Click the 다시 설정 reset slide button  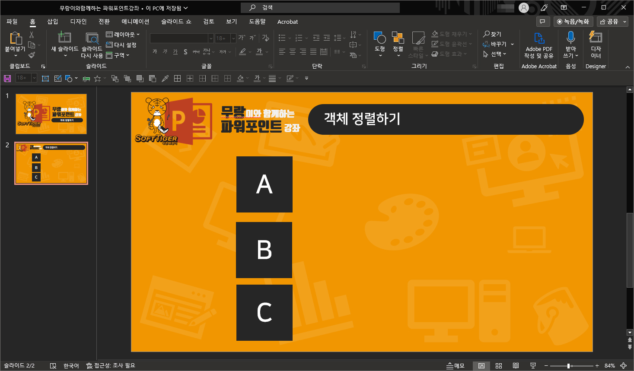(x=121, y=45)
